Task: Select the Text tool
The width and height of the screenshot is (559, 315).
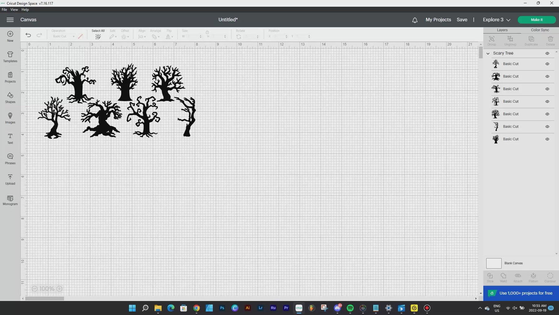Action: (x=10, y=139)
